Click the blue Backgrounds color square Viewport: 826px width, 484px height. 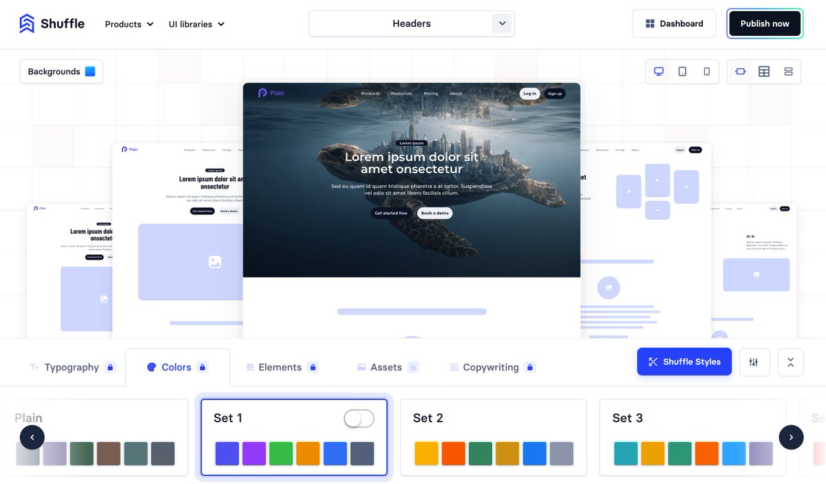pyautogui.click(x=90, y=71)
